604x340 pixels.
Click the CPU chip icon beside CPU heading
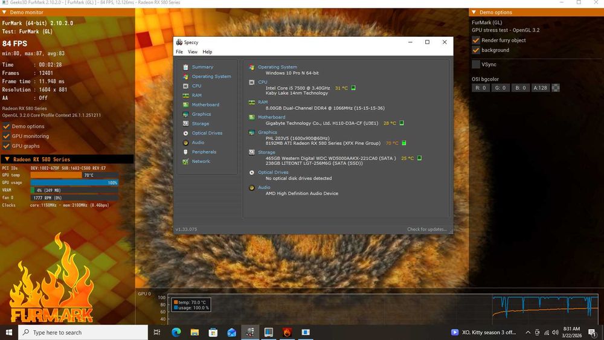click(x=251, y=82)
